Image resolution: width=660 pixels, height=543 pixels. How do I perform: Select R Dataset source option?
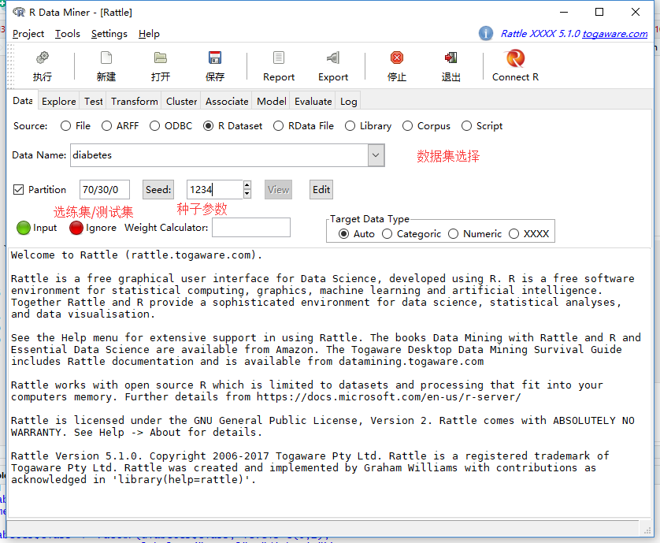click(208, 126)
